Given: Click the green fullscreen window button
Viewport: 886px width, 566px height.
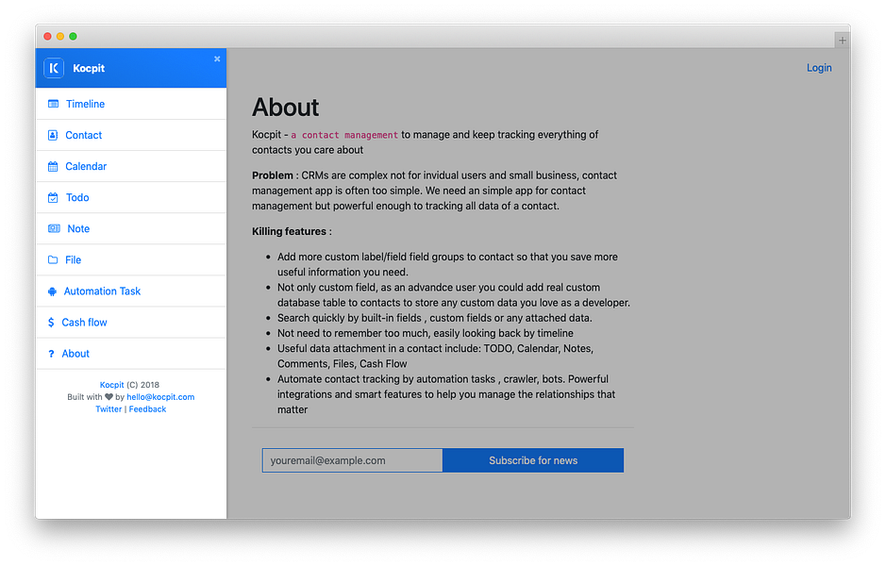Looking at the screenshot, I should [x=73, y=36].
